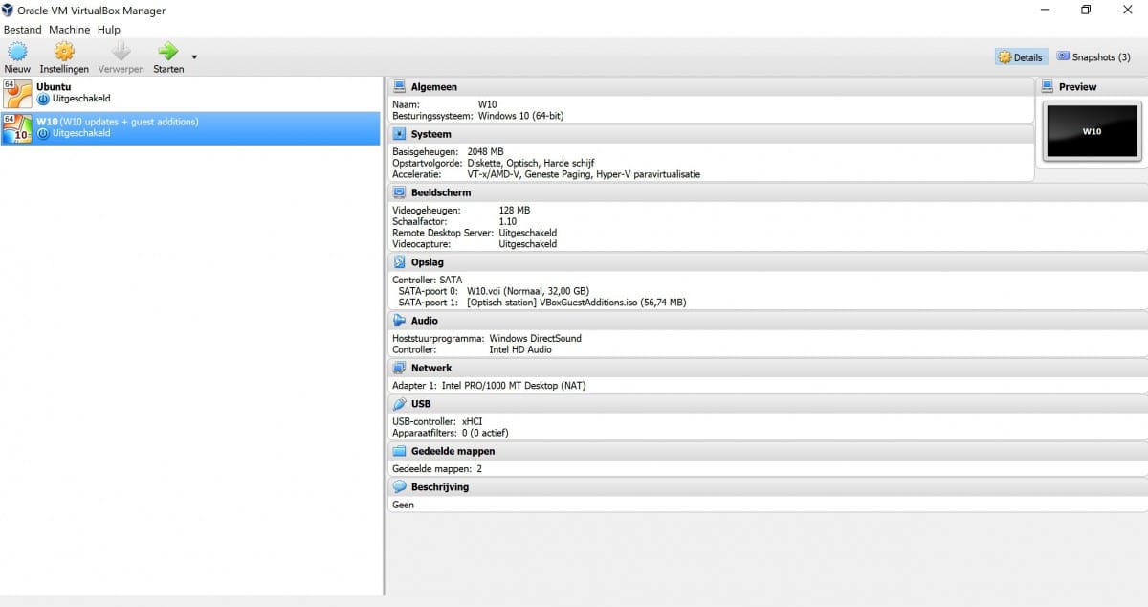This screenshot has height=607, width=1148.
Task: Click the Opslag section icon
Action: (x=400, y=262)
